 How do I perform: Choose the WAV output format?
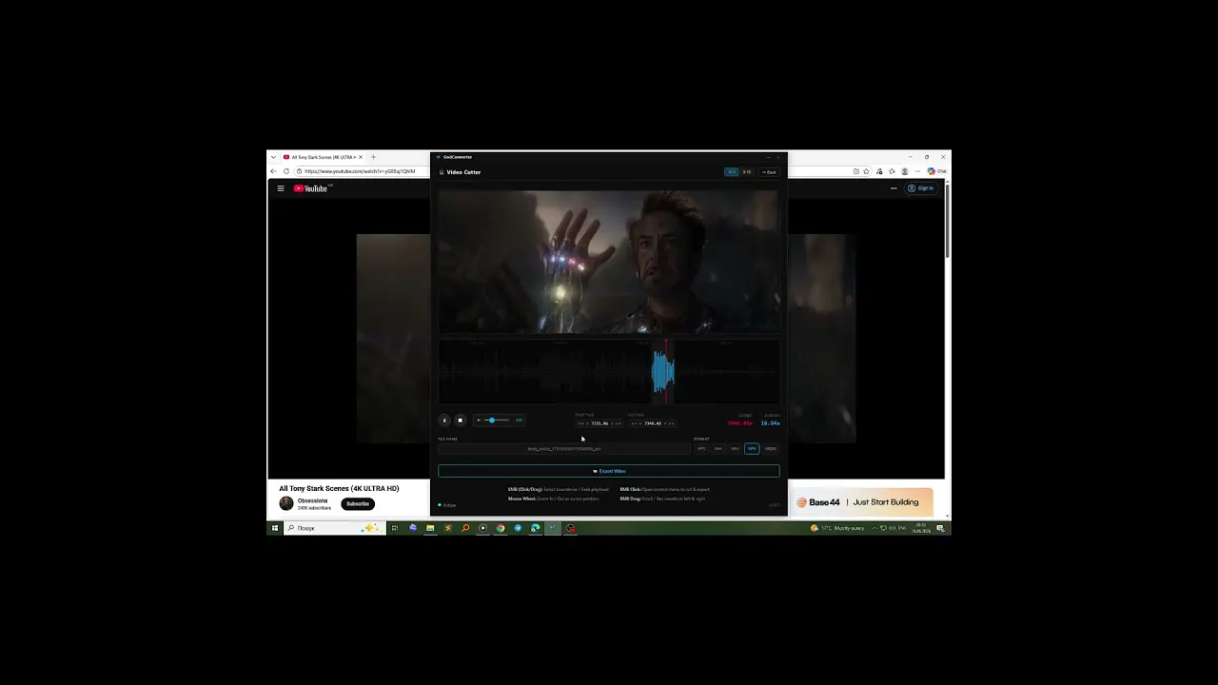tap(735, 449)
